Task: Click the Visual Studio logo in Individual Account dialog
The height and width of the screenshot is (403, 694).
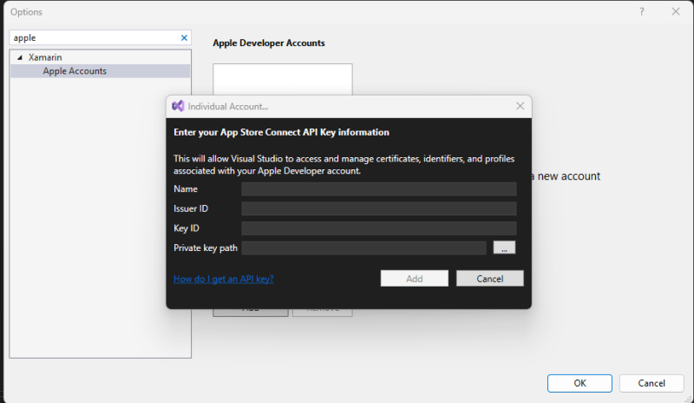Action: [x=178, y=106]
